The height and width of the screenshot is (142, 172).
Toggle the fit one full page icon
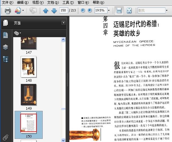click(x=129, y=11)
